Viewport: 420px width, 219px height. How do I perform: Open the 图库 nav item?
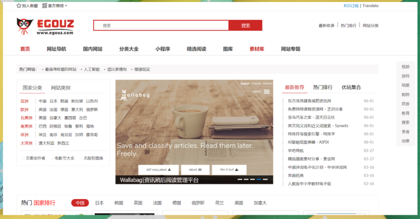click(228, 49)
